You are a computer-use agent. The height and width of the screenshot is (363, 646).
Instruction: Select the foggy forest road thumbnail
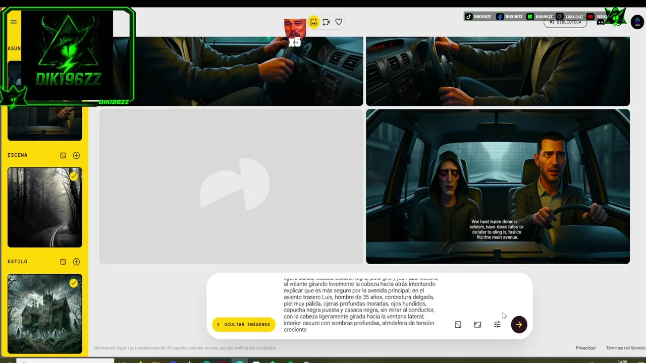pyautogui.click(x=44, y=208)
